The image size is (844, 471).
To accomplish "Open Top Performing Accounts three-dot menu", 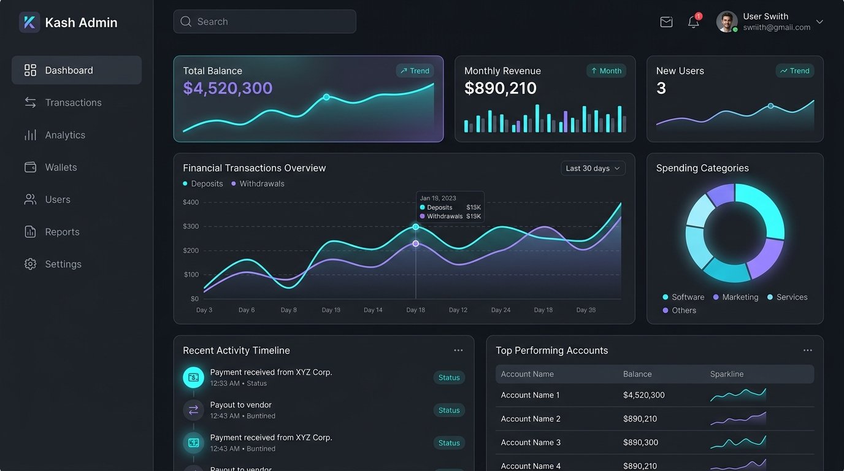I will tap(808, 350).
